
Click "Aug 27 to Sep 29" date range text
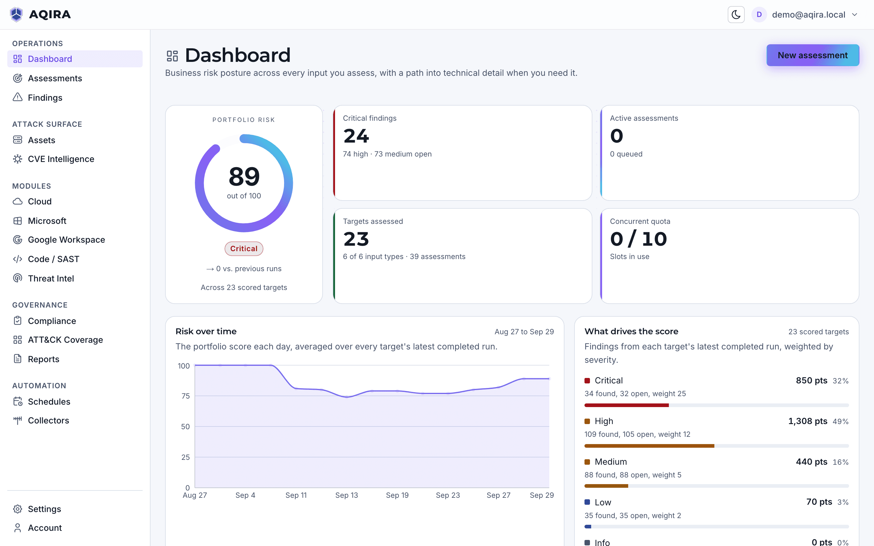524,332
